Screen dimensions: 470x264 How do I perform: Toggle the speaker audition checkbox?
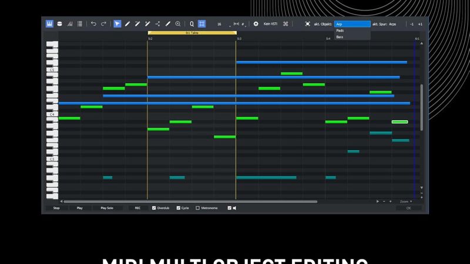coord(229,208)
